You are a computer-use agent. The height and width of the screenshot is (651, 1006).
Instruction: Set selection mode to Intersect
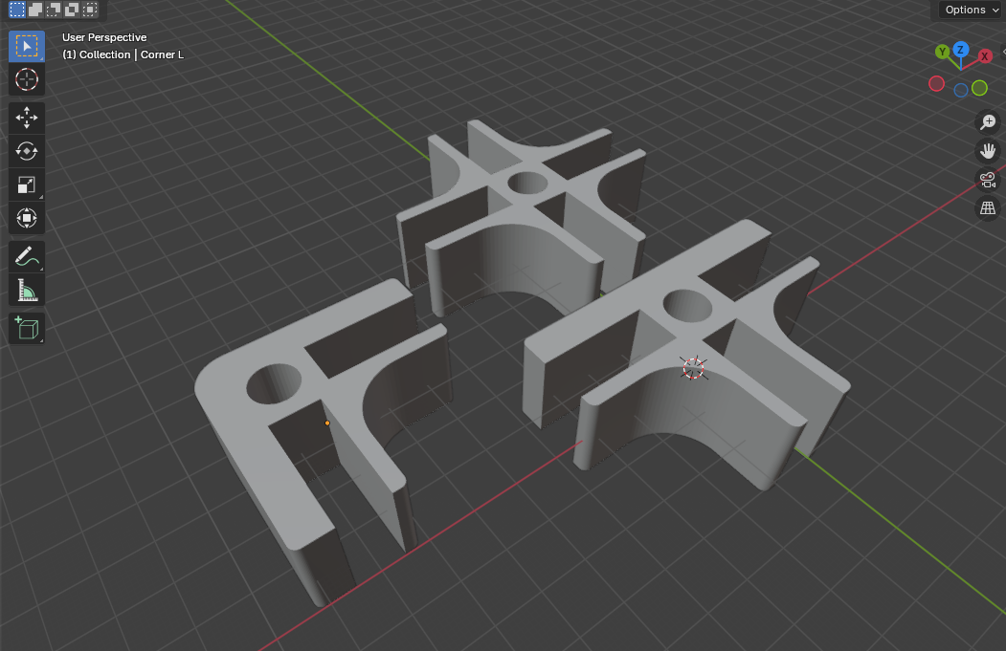tap(91, 9)
